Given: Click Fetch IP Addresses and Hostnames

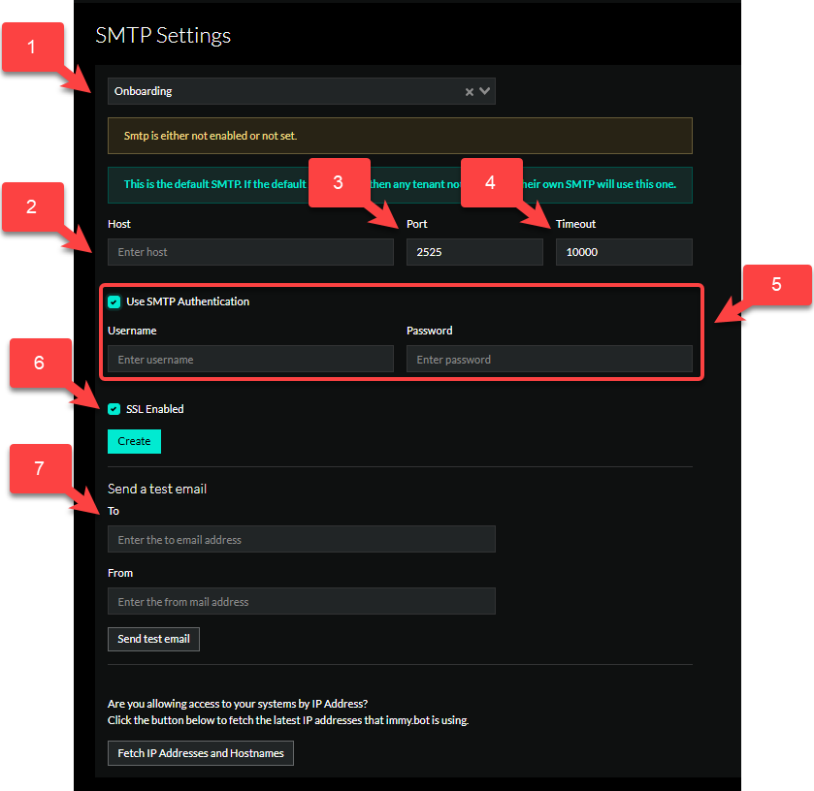Looking at the screenshot, I should click(200, 752).
